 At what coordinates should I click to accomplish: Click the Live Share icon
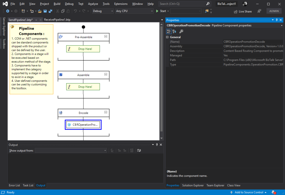click(x=236, y=11)
